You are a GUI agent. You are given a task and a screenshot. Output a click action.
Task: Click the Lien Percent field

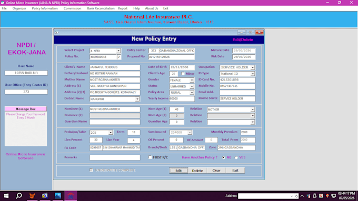96,140
